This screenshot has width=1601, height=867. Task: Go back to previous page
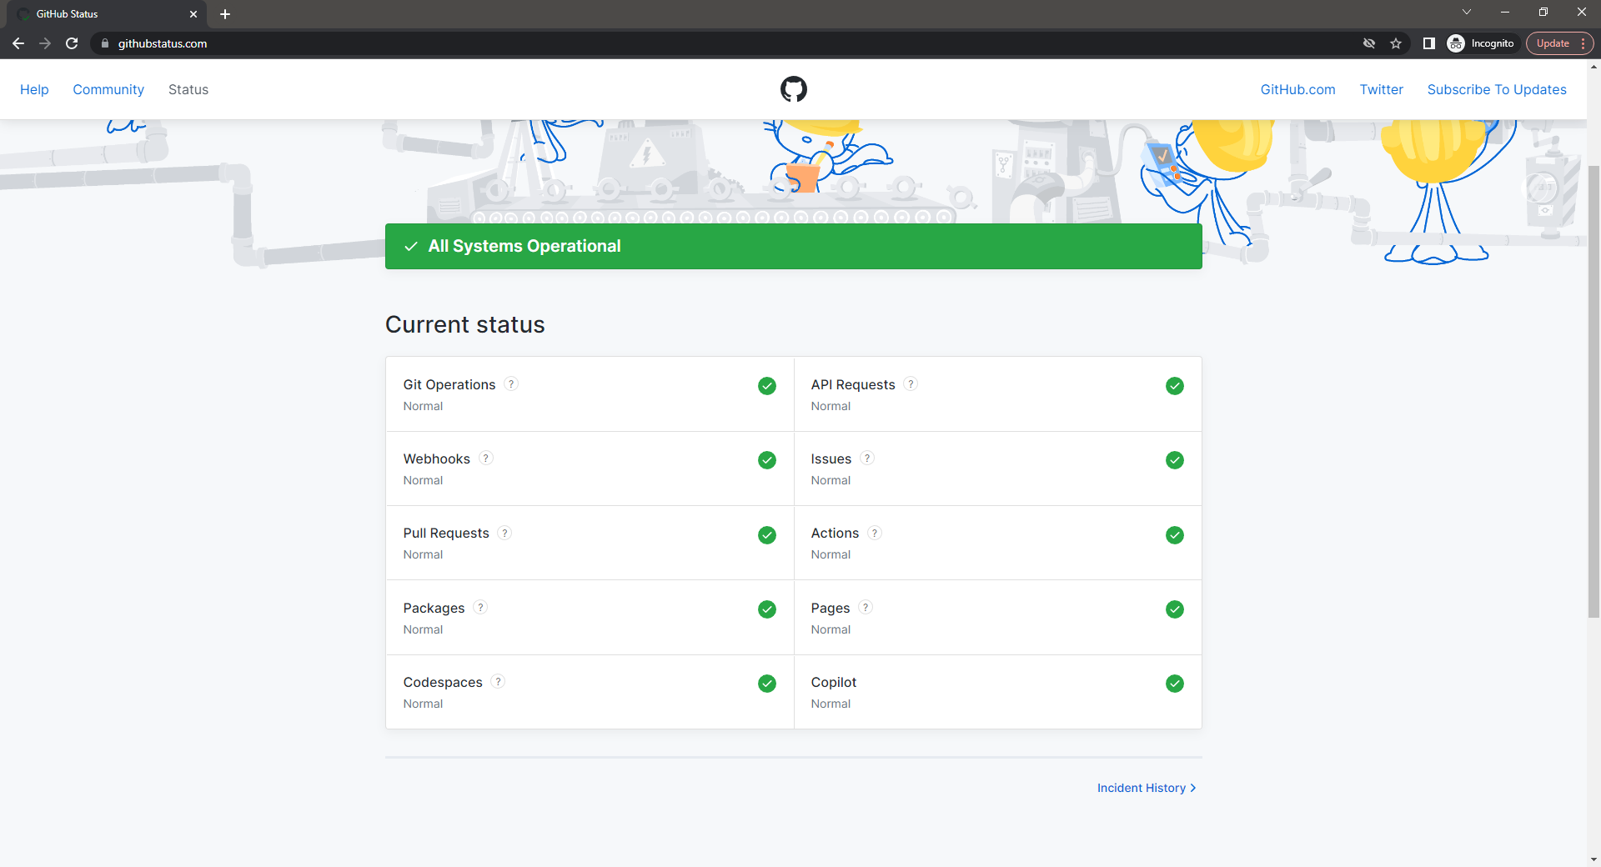click(x=18, y=43)
